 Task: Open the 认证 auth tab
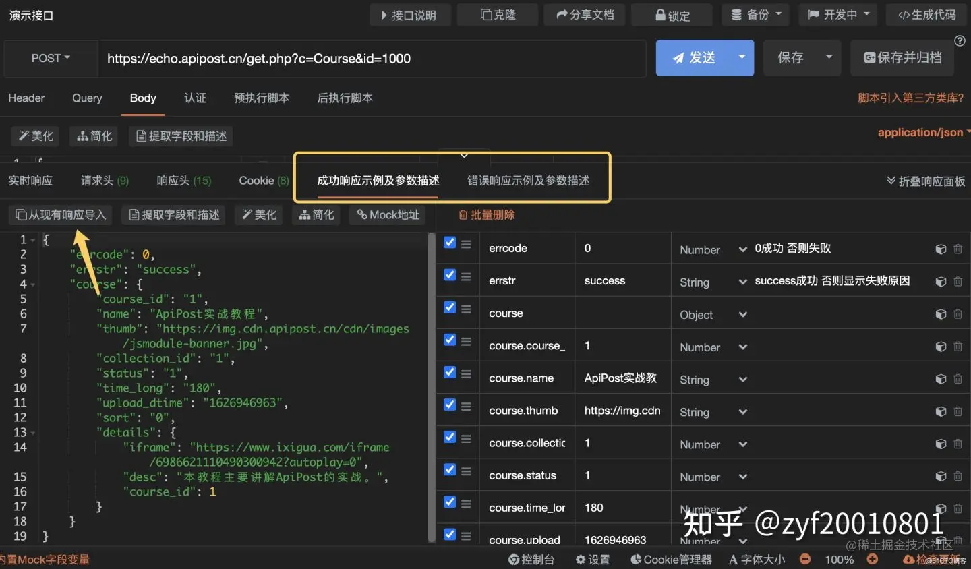pyautogui.click(x=195, y=98)
